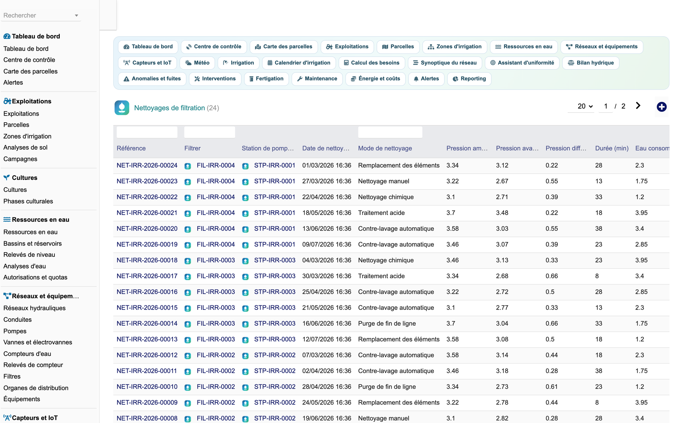Click the Ressources en eau waves icon in sidebar

coord(7,220)
